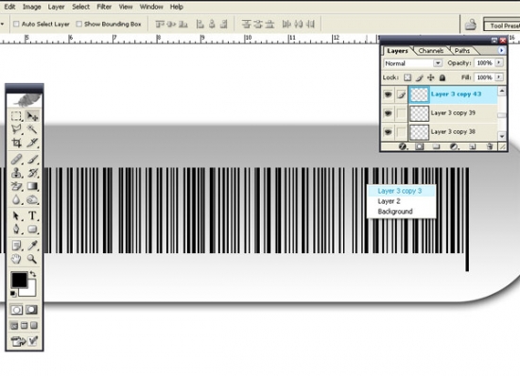Select the History Brush tool
The image size is (520, 376).
(32, 173)
